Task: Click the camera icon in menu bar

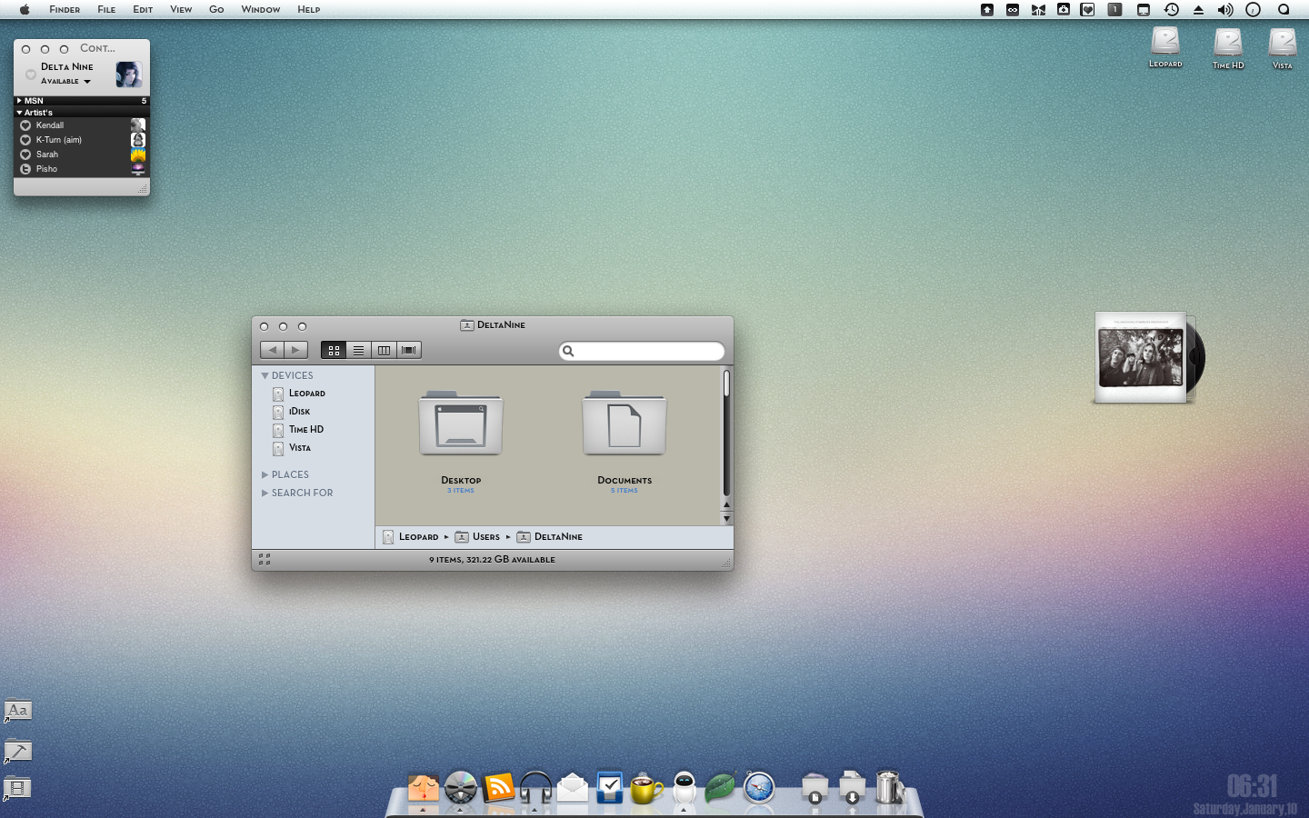Action: 1063,9
